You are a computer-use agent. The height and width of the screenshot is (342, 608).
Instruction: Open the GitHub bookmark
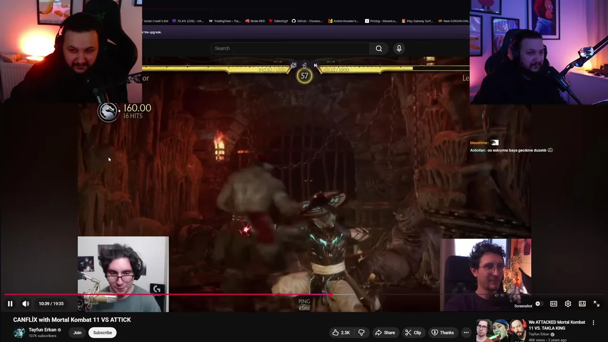307,21
